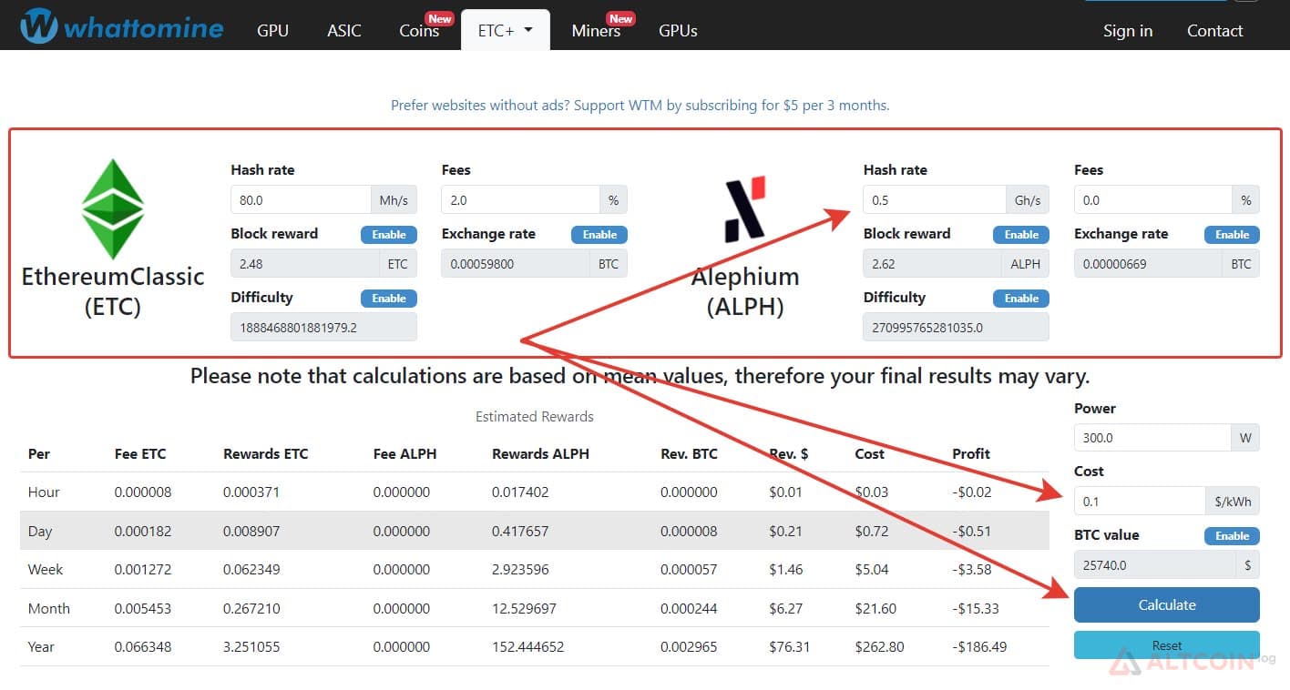Image resolution: width=1290 pixels, height=690 pixels.
Task: Select the Week Rewards ETC value 0.062349
Action: tap(251, 570)
